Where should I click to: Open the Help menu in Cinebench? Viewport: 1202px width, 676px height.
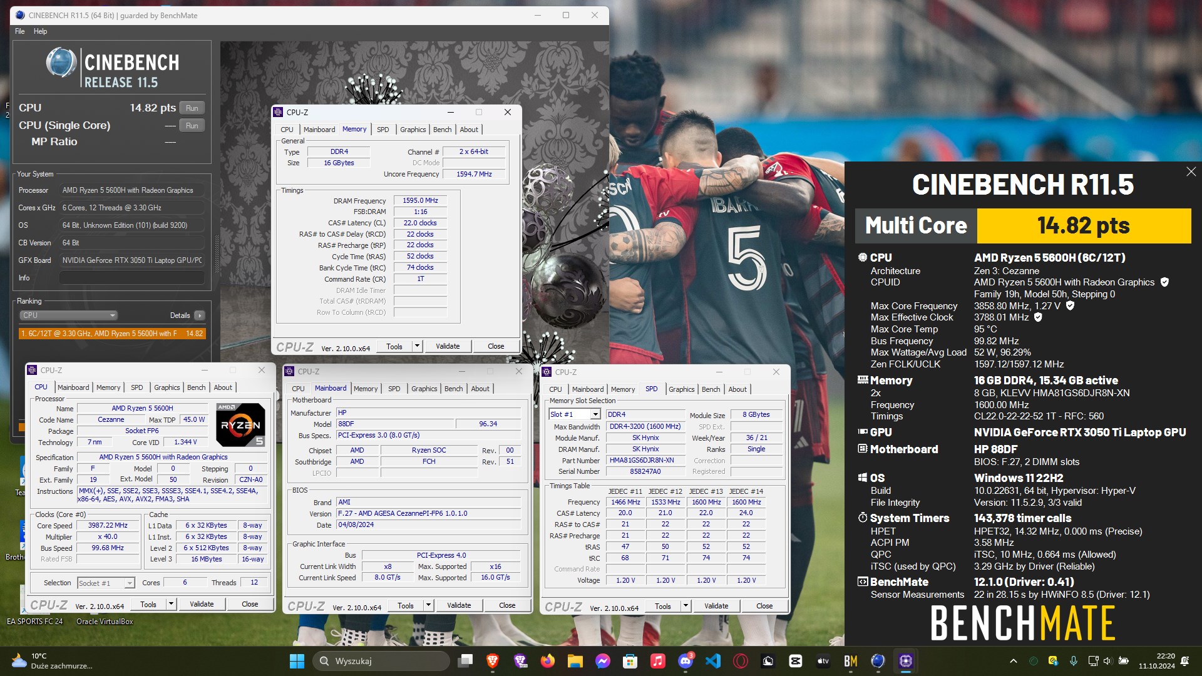click(x=40, y=31)
